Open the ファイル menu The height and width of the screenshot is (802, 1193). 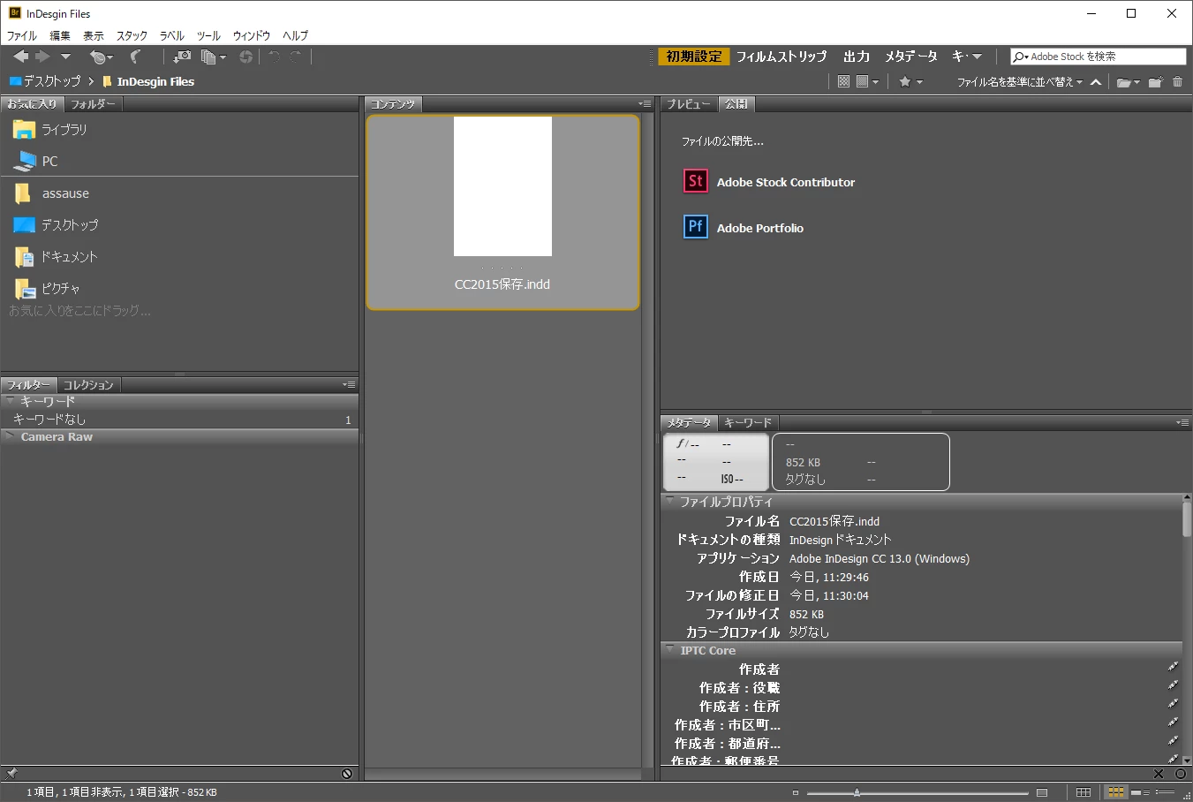click(x=22, y=35)
